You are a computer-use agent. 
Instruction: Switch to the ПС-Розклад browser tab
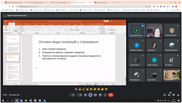tap(105, 3)
